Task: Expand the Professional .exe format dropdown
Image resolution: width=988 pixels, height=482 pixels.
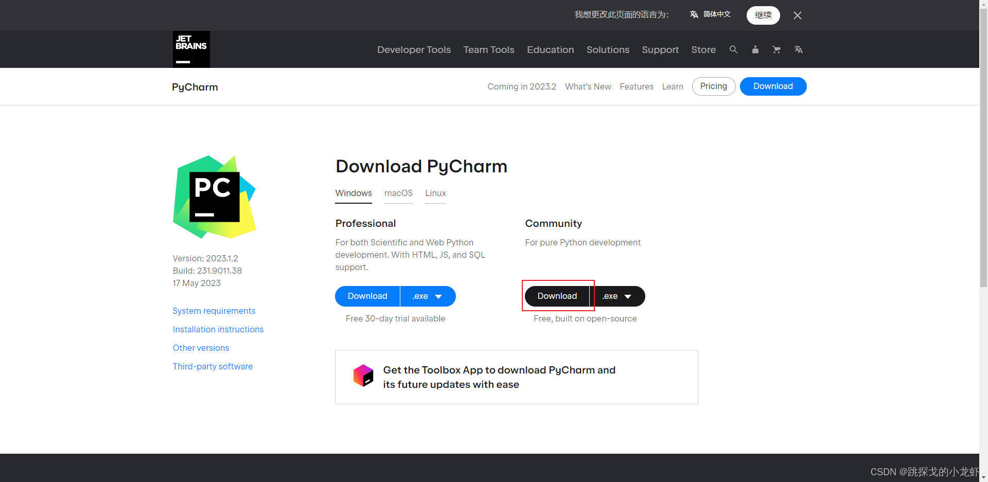Action: [428, 296]
